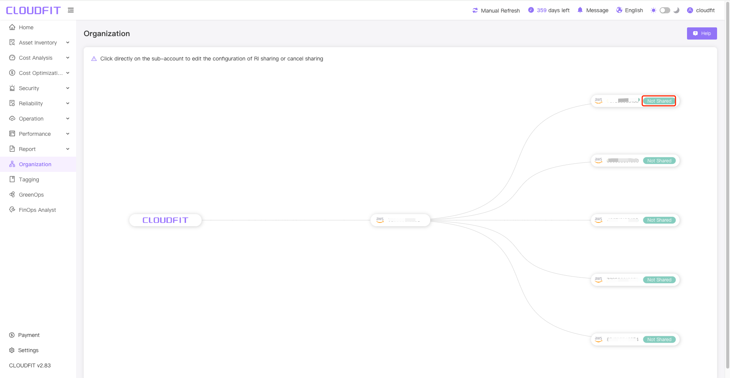Open the Home menu item
This screenshot has width=730, height=378.
point(38,27)
